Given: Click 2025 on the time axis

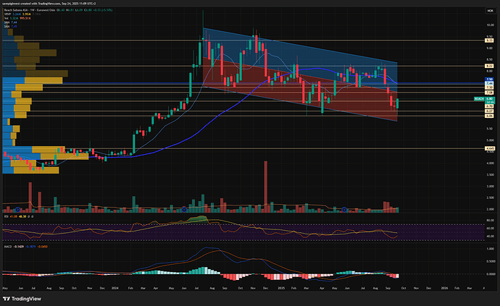Looking at the screenshot, I should coord(280,288).
